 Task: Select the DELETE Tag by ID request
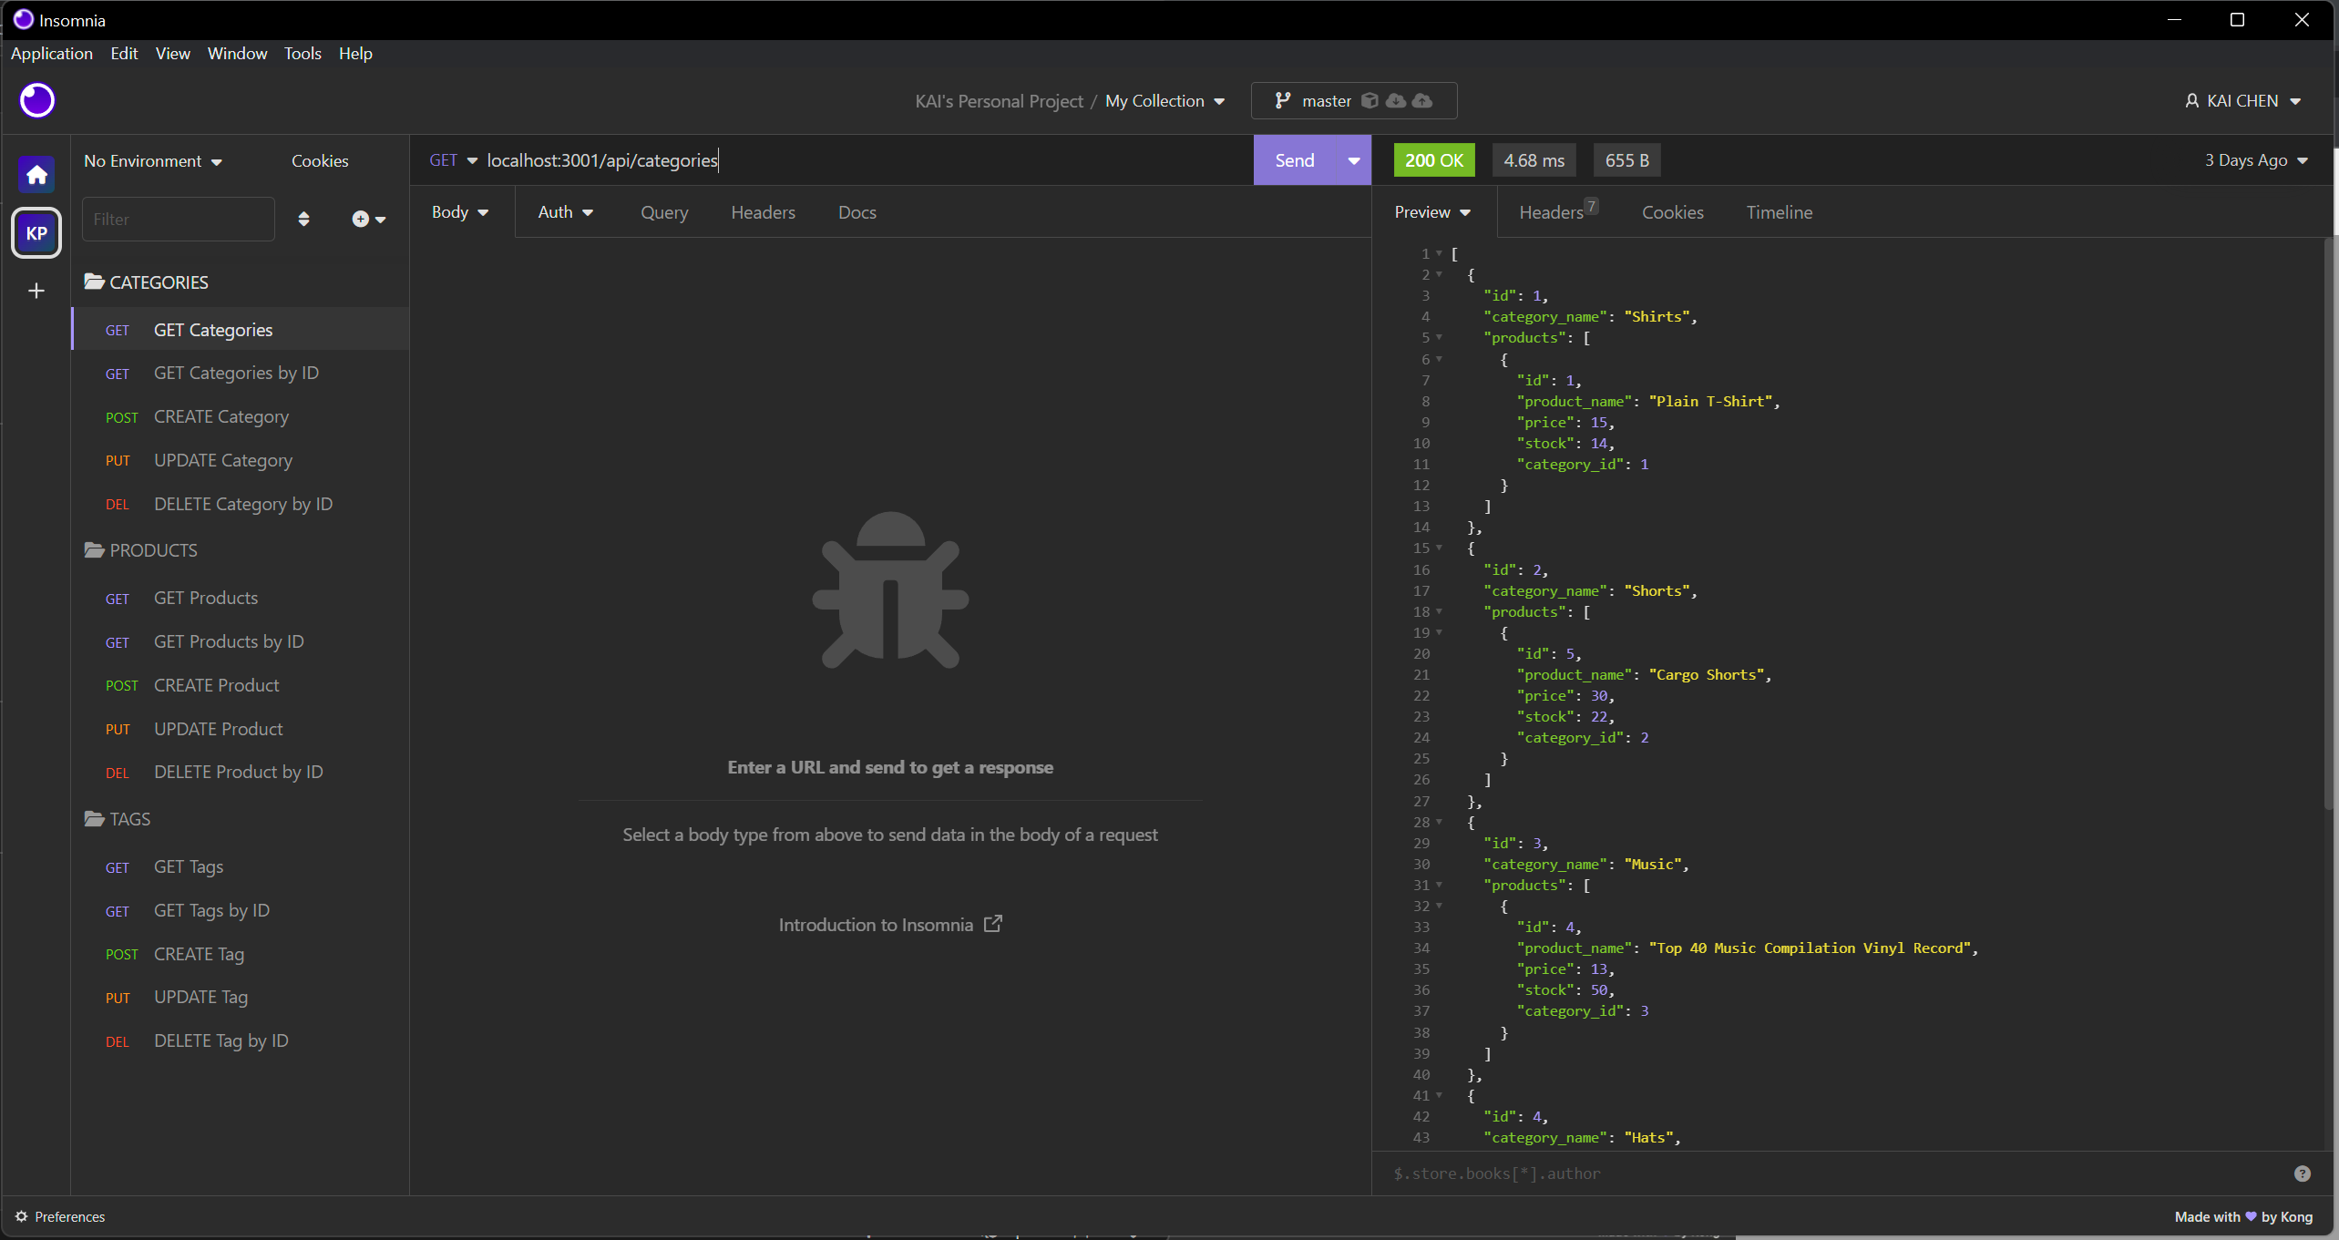click(x=240, y=1040)
